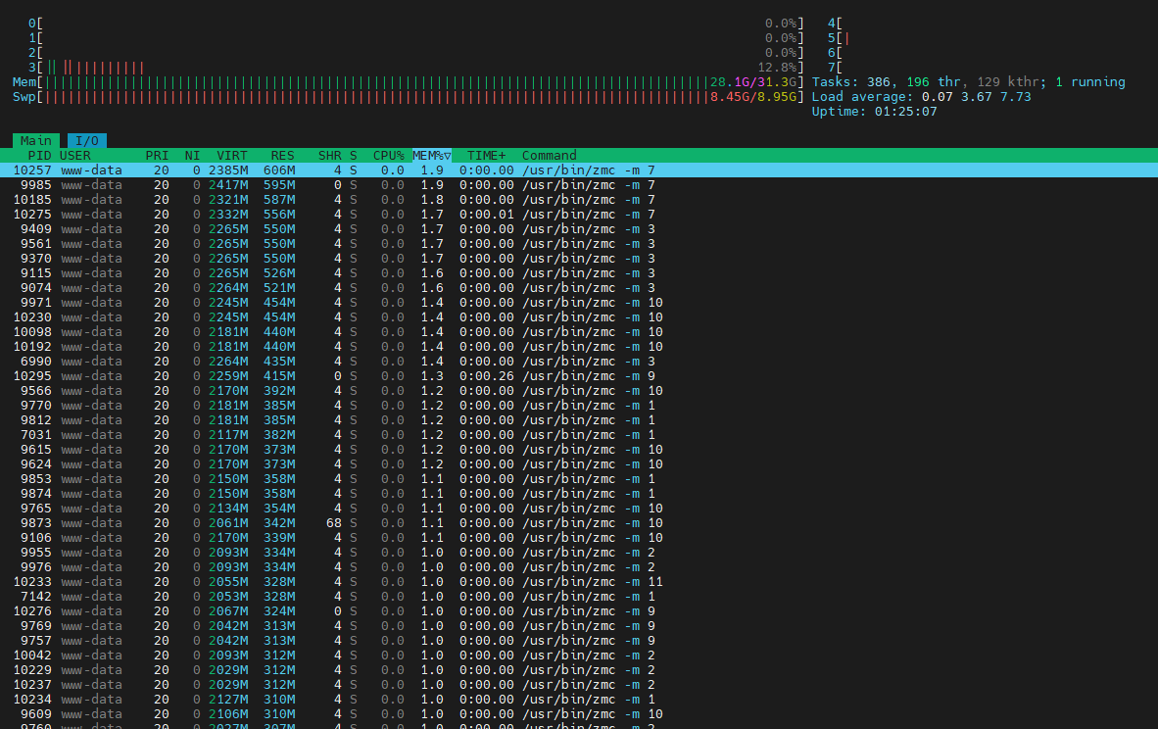Sort processes by the CPU% column
The width and height of the screenshot is (1158, 729).
point(389,155)
